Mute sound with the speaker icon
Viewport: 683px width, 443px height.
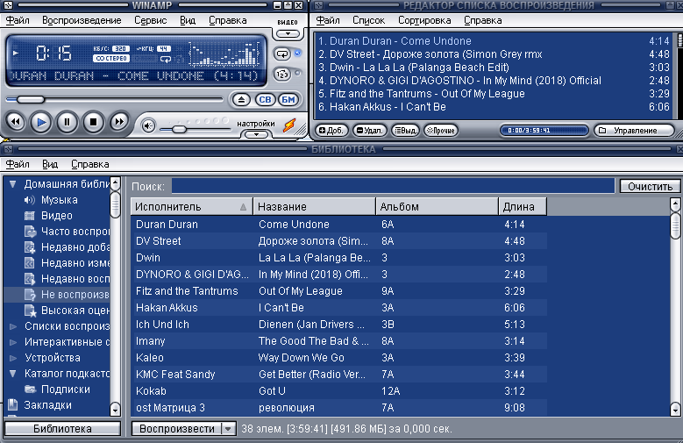click(148, 126)
